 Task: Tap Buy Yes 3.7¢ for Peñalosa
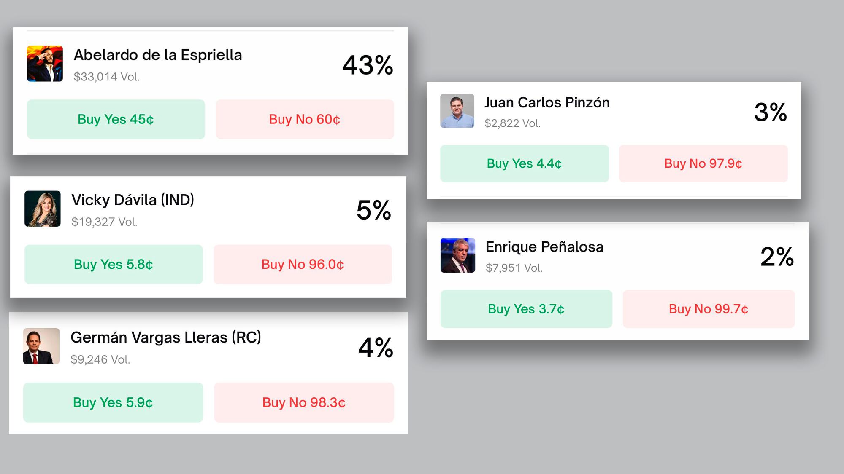[x=526, y=309]
